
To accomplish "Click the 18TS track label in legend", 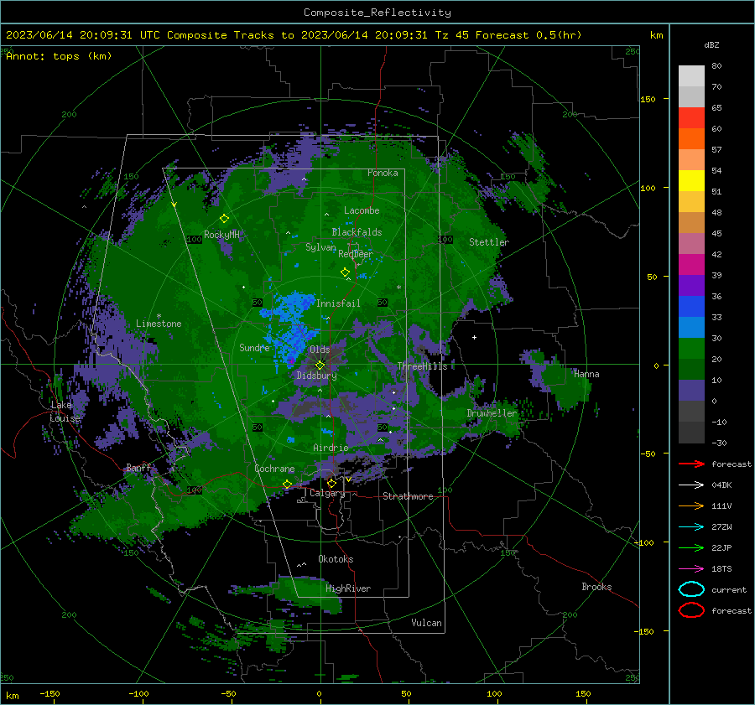I will [x=721, y=569].
